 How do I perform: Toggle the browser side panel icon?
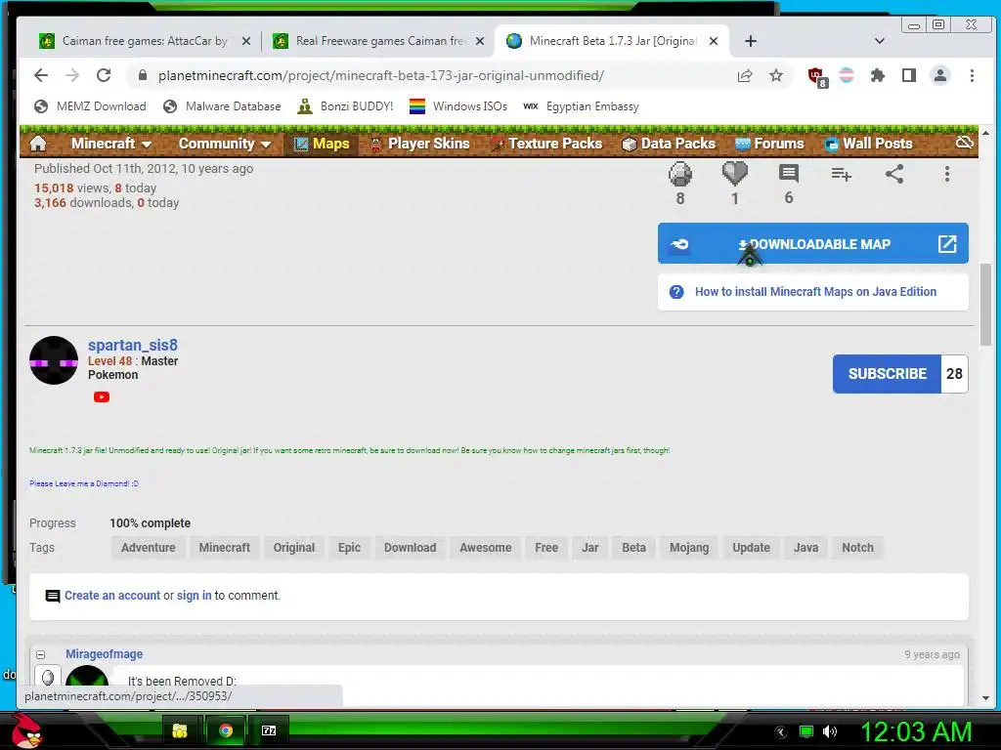click(x=909, y=76)
